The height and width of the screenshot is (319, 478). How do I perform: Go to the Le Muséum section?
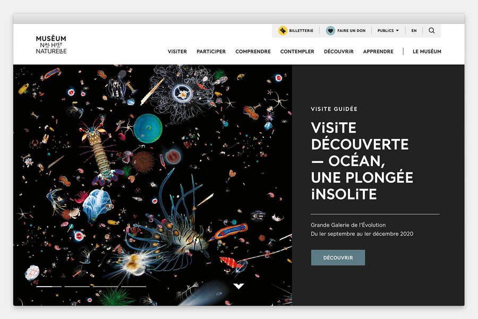coord(426,51)
